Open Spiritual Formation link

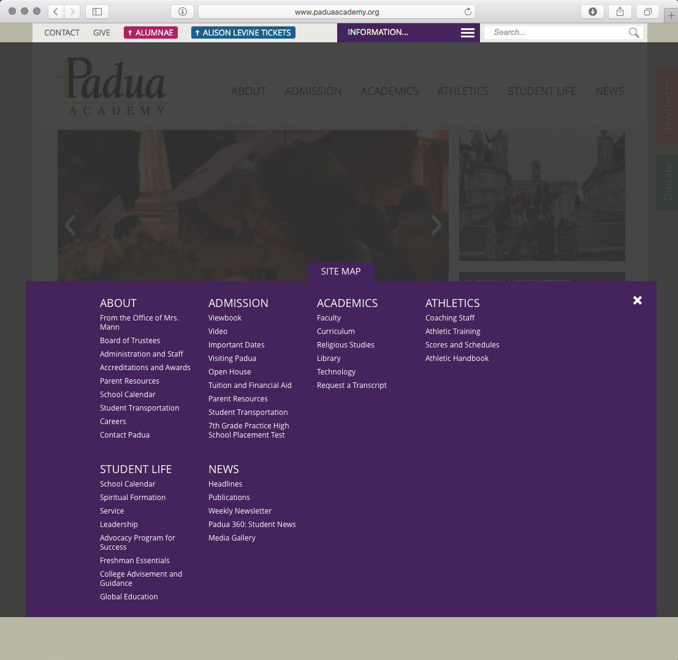pyautogui.click(x=132, y=498)
